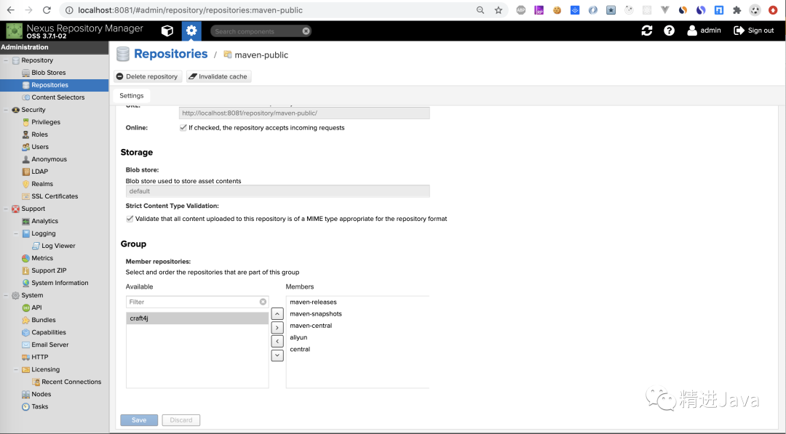Click the Repositories sidebar item
This screenshot has height=434, width=786.
54,85
